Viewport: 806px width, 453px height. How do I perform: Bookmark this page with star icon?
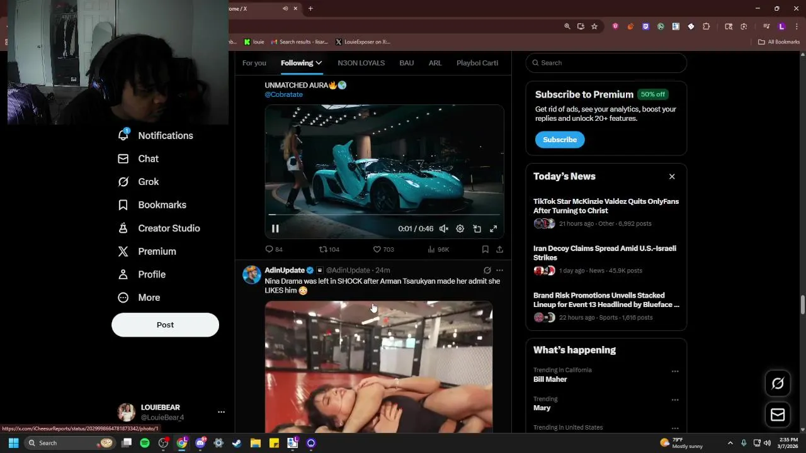tap(594, 26)
